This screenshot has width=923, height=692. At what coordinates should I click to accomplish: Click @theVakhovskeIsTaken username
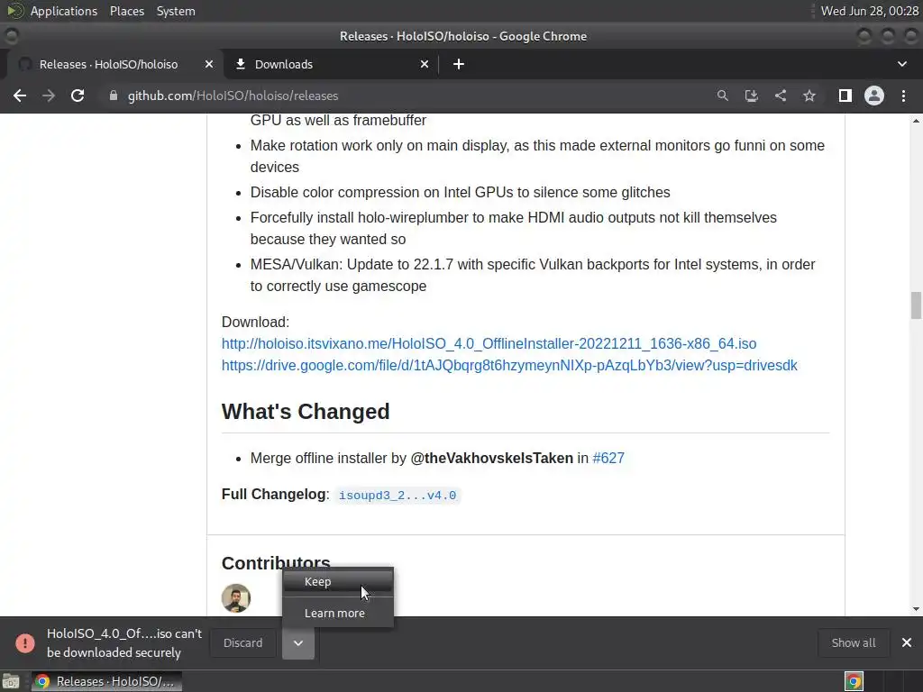(x=491, y=458)
